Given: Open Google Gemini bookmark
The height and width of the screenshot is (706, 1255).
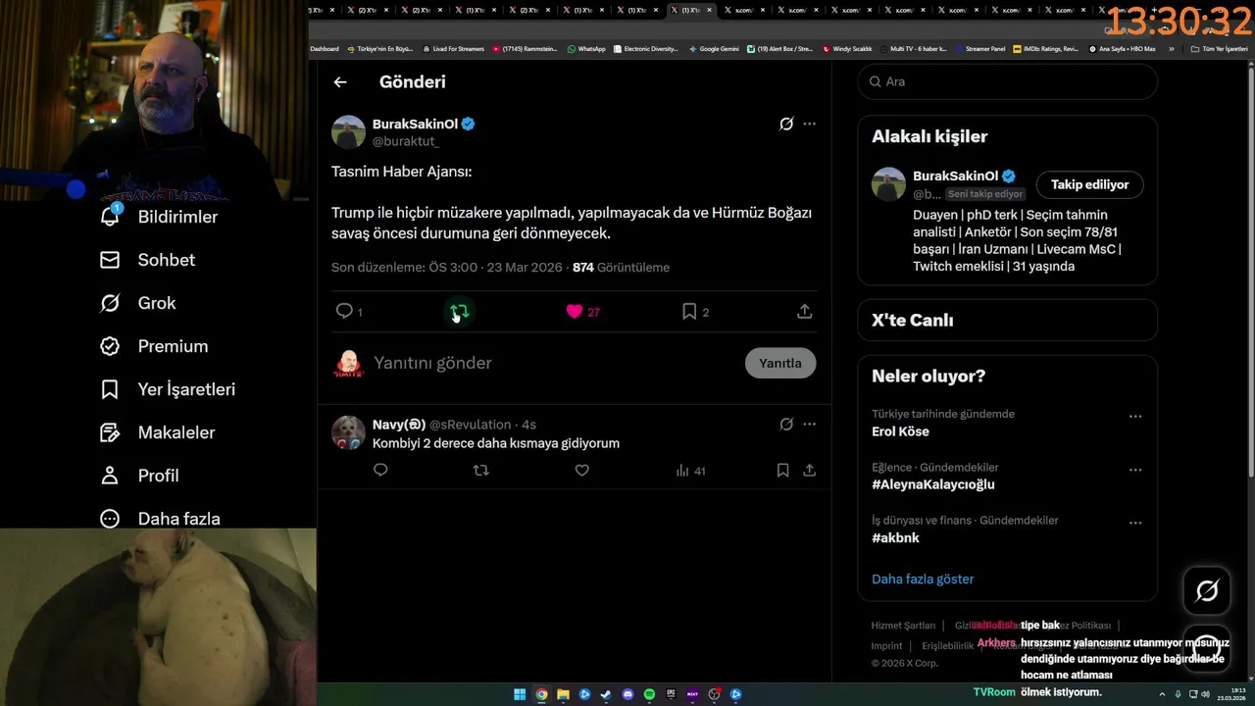Looking at the screenshot, I should [x=714, y=48].
